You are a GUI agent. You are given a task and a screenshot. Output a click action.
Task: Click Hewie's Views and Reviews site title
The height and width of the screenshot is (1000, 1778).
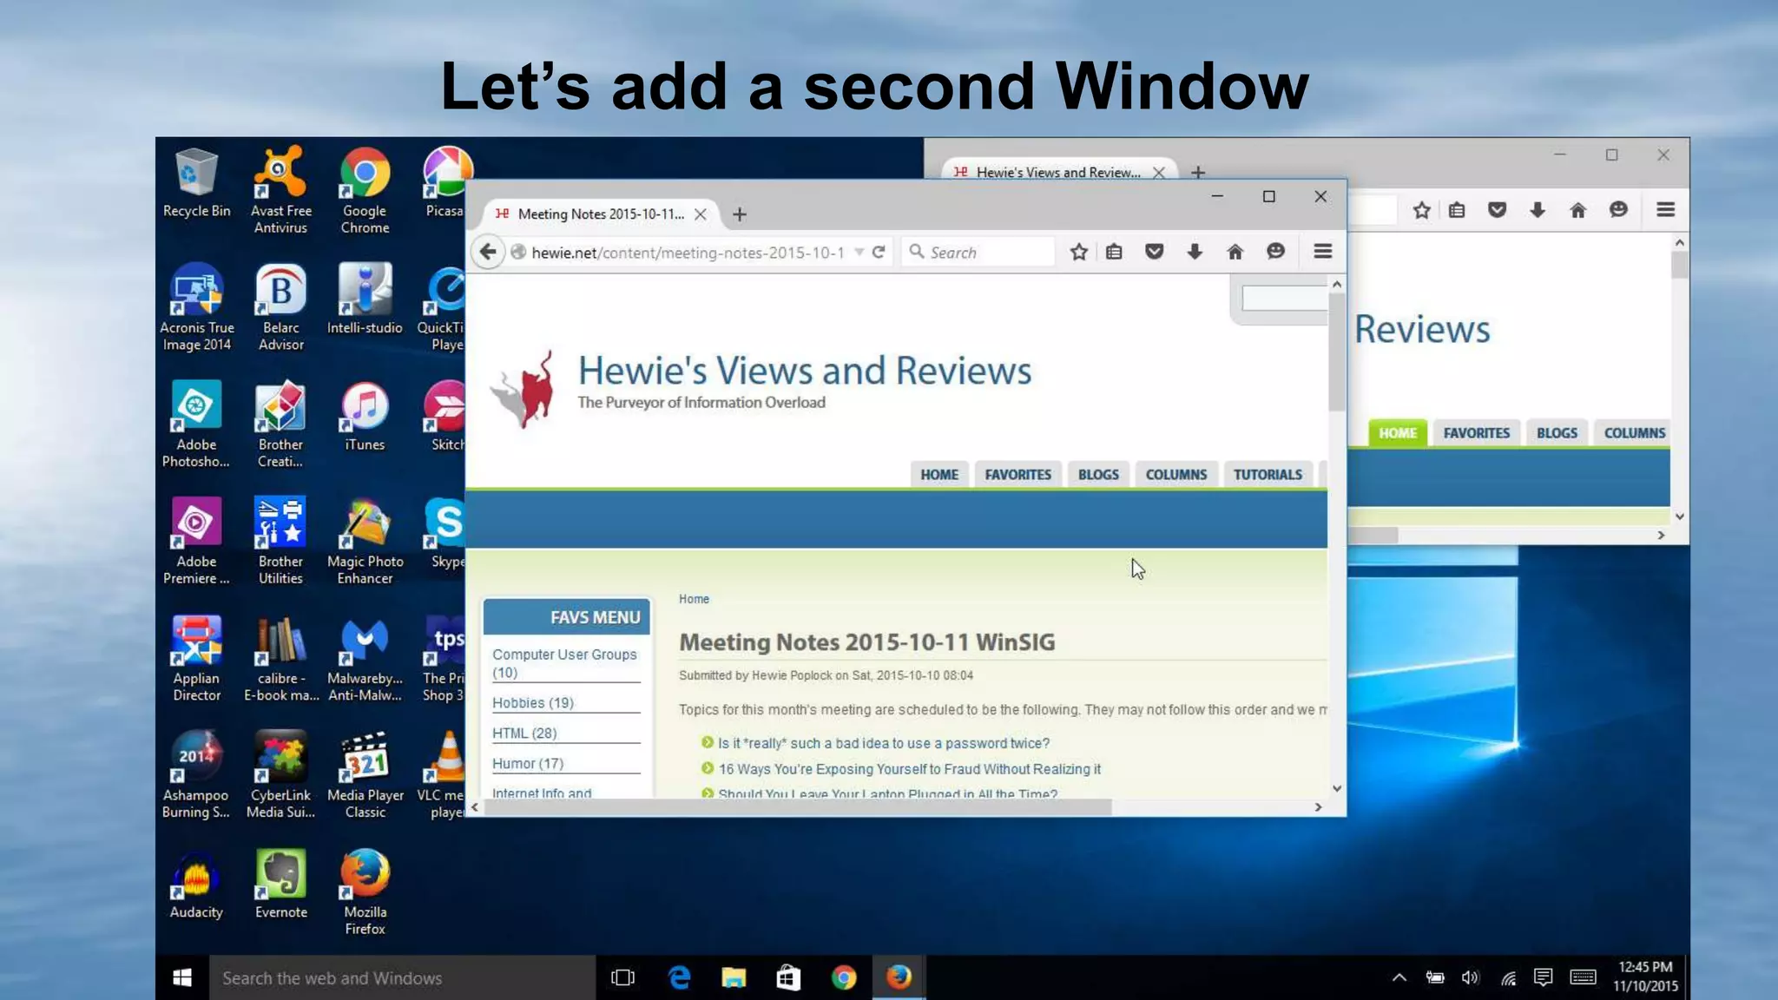(805, 371)
